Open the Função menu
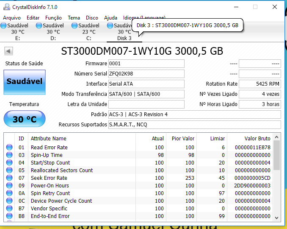 (53, 18)
